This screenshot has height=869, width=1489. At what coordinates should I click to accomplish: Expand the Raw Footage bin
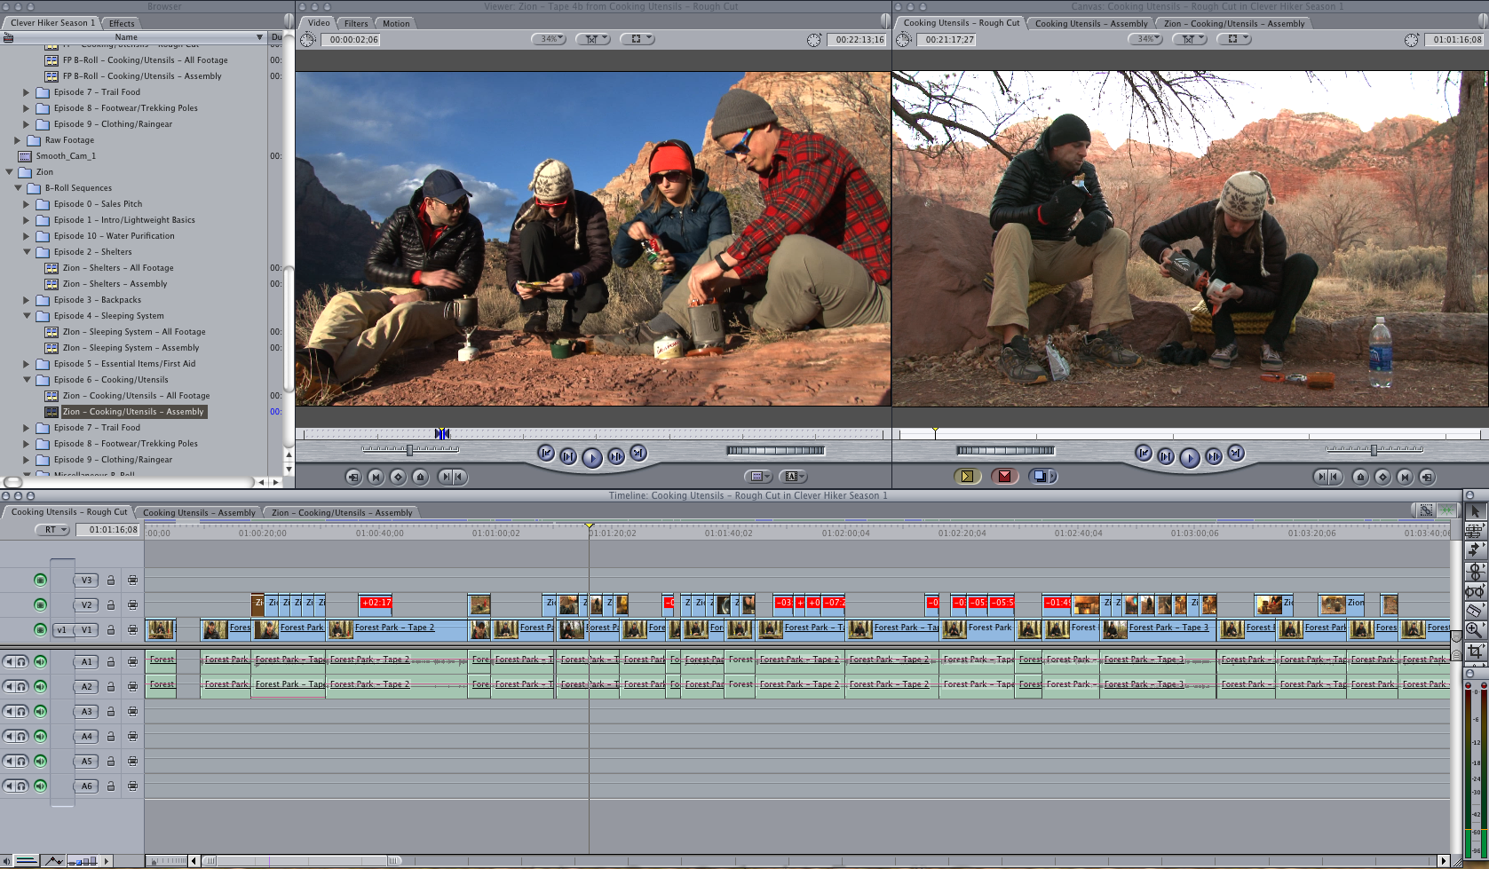[18, 140]
